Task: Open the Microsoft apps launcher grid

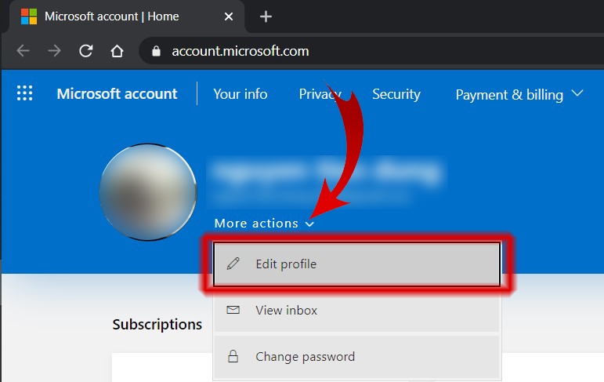Action: pyautogui.click(x=24, y=93)
